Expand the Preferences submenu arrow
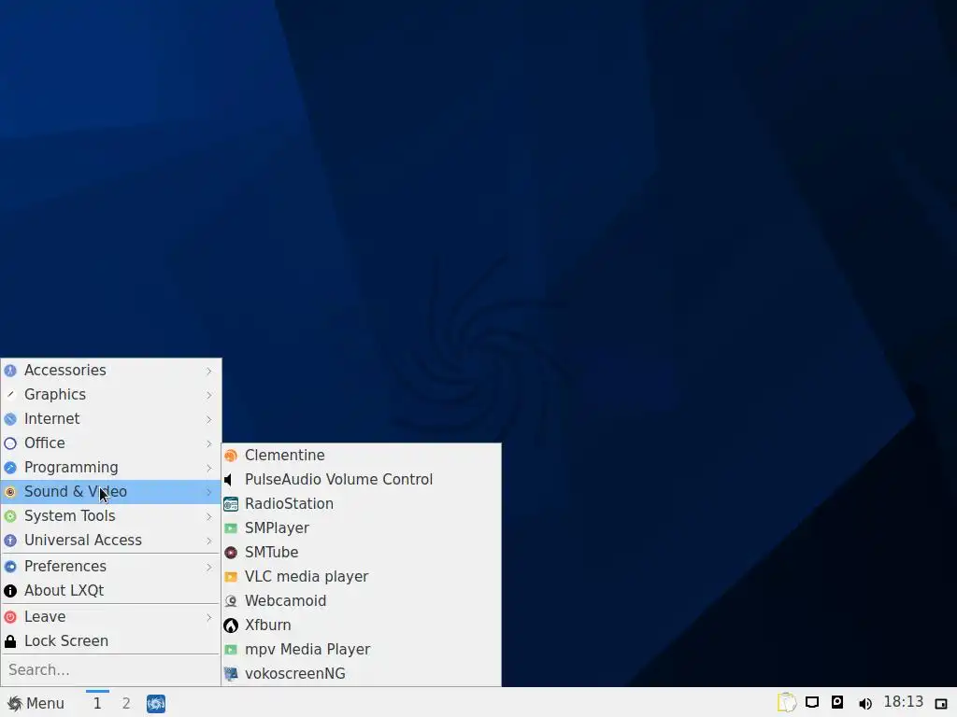Viewport: 957px width, 717px height. click(208, 567)
